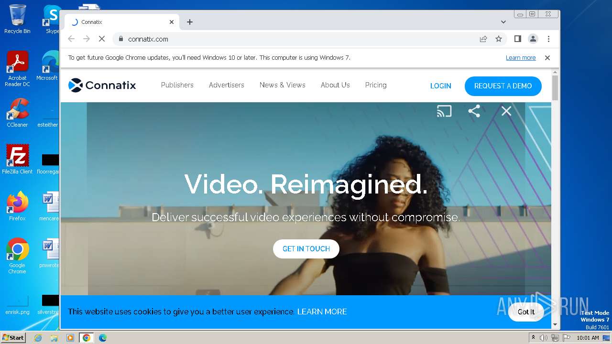The image size is (612, 344).
Task: Open volume control in tray
Action: pyautogui.click(x=544, y=338)
